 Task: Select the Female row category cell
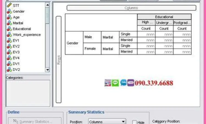click(92, 48)
